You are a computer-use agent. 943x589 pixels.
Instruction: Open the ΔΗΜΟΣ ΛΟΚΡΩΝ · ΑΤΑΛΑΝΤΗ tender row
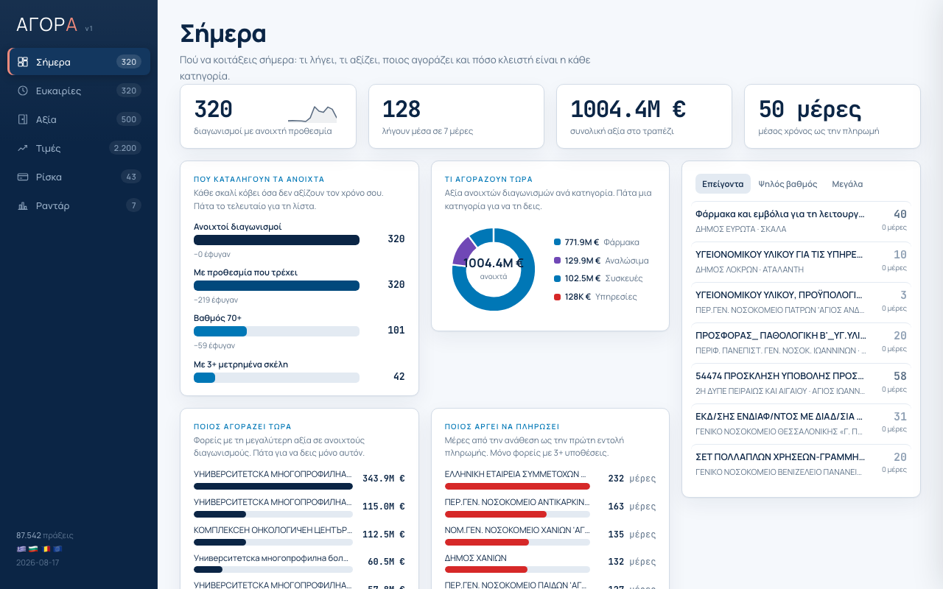801,262
